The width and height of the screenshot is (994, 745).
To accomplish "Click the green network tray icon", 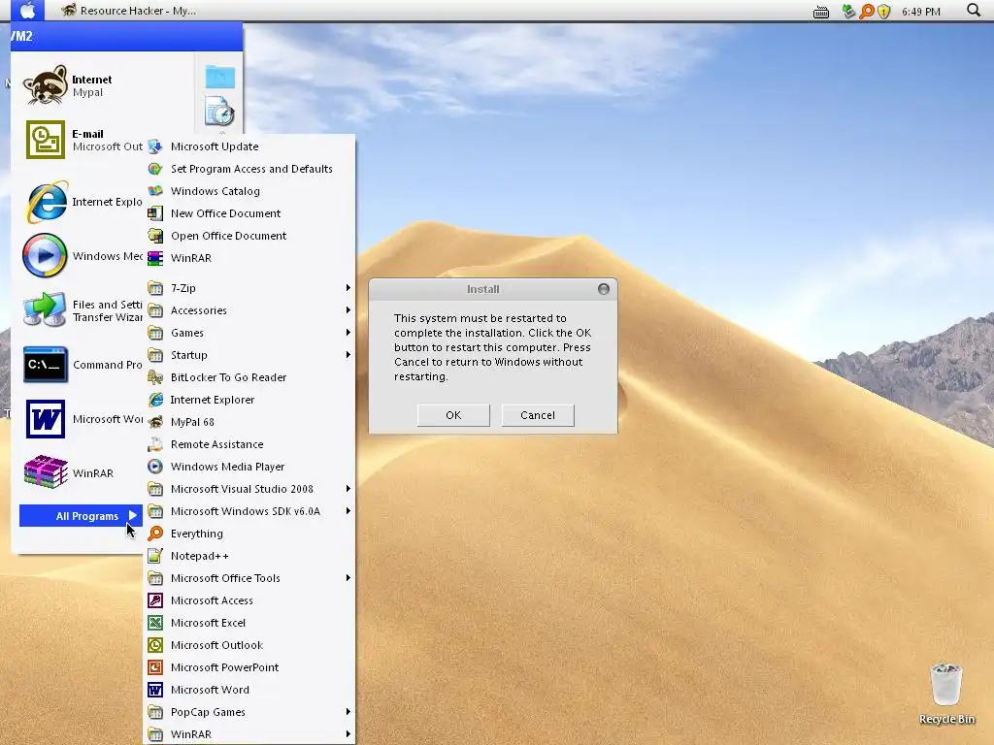I will (848, 11).
